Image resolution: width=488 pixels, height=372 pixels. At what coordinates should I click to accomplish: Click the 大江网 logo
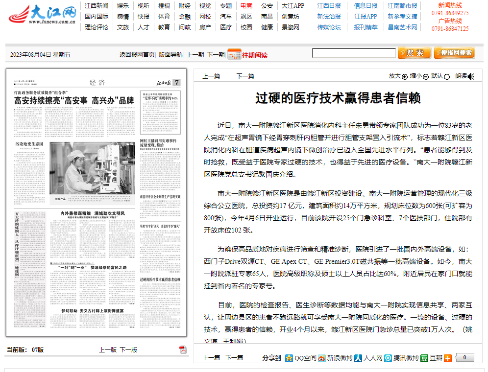click(x=42, y=15)
